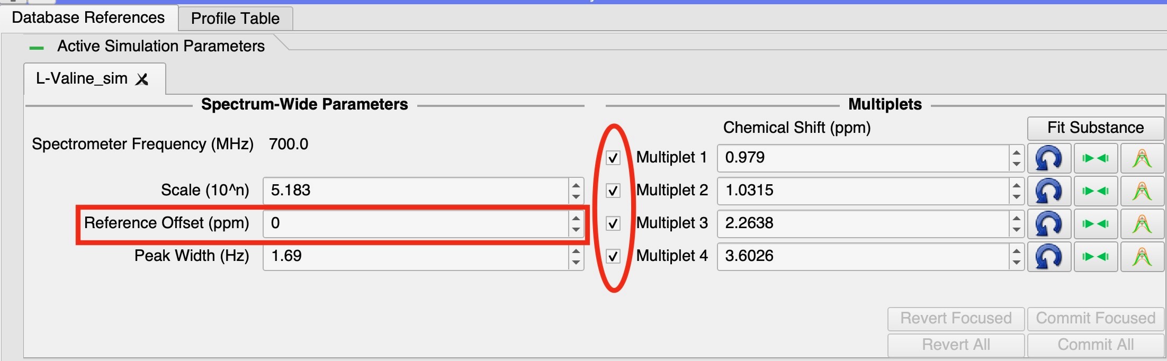The image size is (1167, 361).
Task: Switch to the Profile Table tab
Action: tap(235, 19)
